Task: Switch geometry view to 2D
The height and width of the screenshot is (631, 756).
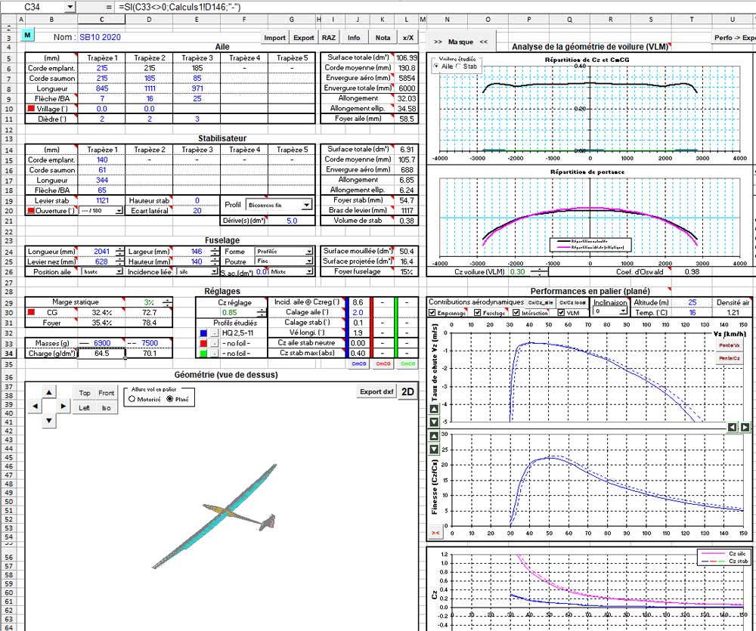Action: point(407,392)
